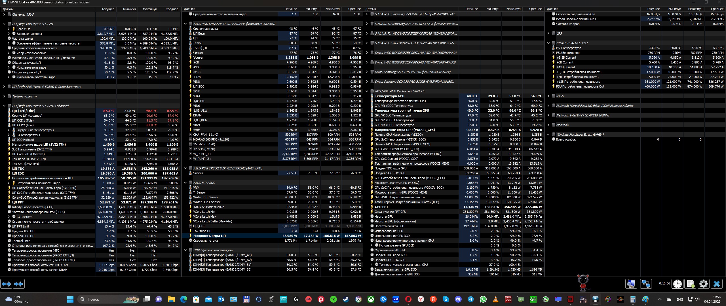Select the Мощность ядра ЦП row
The height and width of the screenshot is (306, 726).
point(209,236)
